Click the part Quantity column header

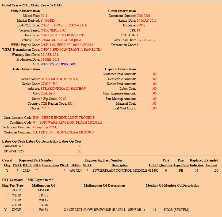coord(166,165)
